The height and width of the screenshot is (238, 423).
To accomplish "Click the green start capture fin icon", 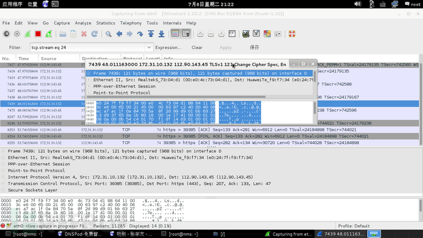I will pyautogui.click(x=28, y=34).
